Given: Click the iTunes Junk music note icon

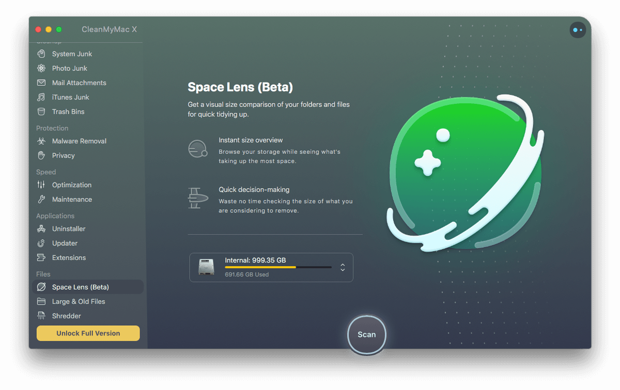Looking at the screenshot, I should [x=41, y=97].
